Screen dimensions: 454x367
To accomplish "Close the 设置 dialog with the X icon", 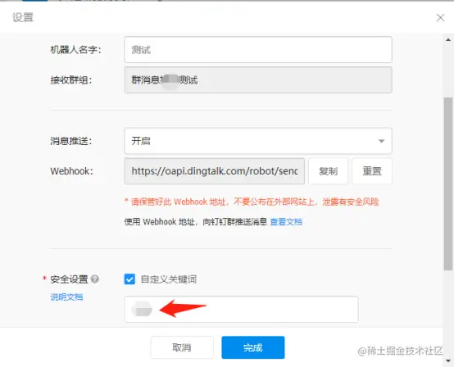I will pyautogui.click(x=440, y=18).
